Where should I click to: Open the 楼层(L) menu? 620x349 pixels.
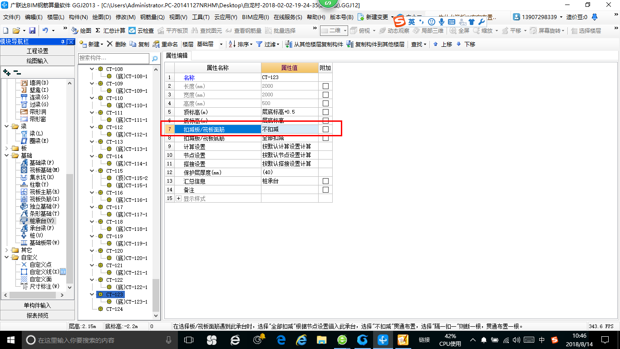56,17
